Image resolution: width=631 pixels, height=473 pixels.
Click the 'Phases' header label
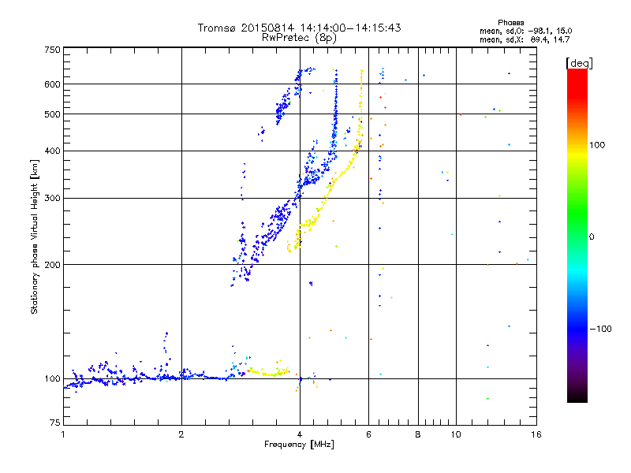(510, 23)
